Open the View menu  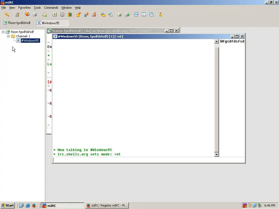(x=12, y=8)
